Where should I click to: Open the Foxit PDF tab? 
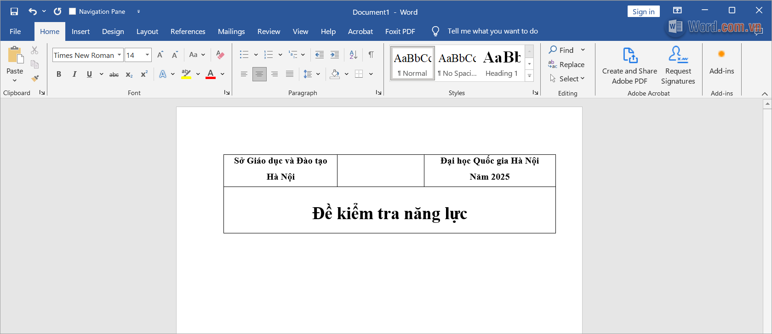pyautogui.click(x=400, y=31)
